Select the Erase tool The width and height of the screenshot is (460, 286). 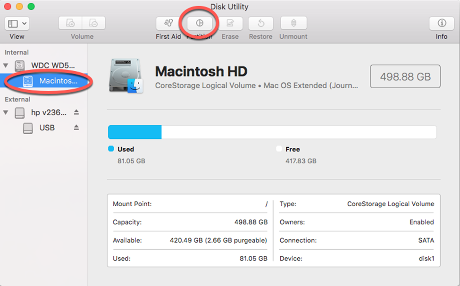230,23
